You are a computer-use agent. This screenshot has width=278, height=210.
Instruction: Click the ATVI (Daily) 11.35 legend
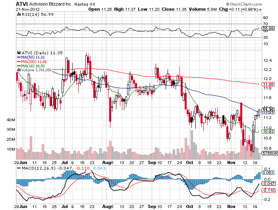[42, 53]
